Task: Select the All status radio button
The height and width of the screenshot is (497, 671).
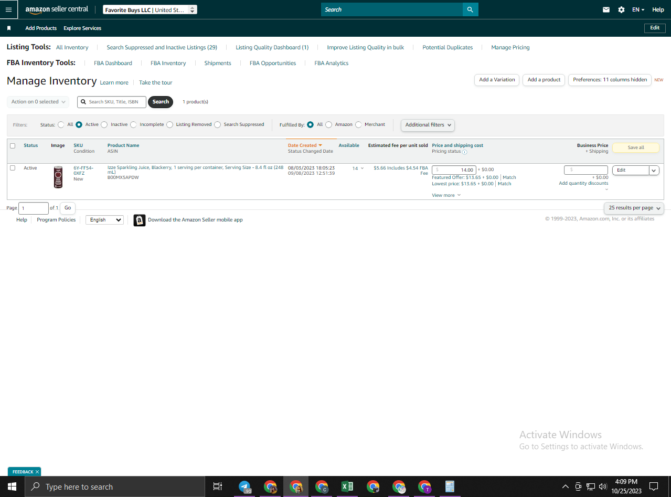Action: point(61,125)
